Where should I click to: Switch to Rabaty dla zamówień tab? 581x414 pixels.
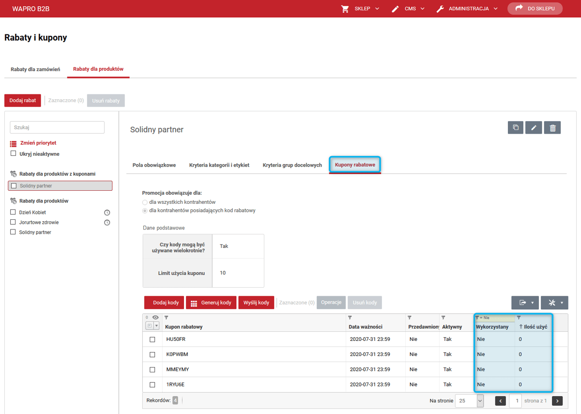click(x=35, y=69)
